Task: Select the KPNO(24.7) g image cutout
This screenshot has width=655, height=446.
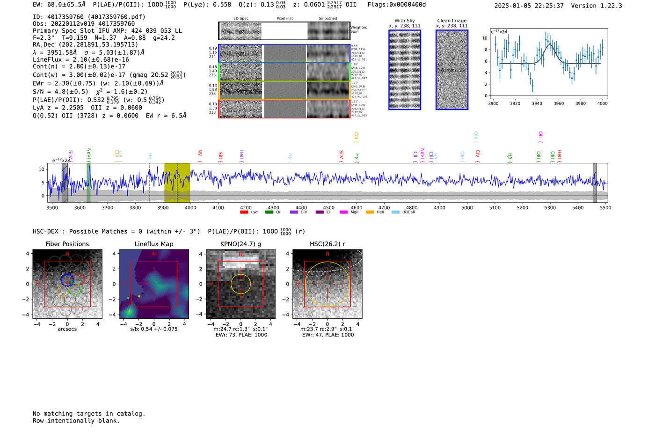Action: coord(240,285)
